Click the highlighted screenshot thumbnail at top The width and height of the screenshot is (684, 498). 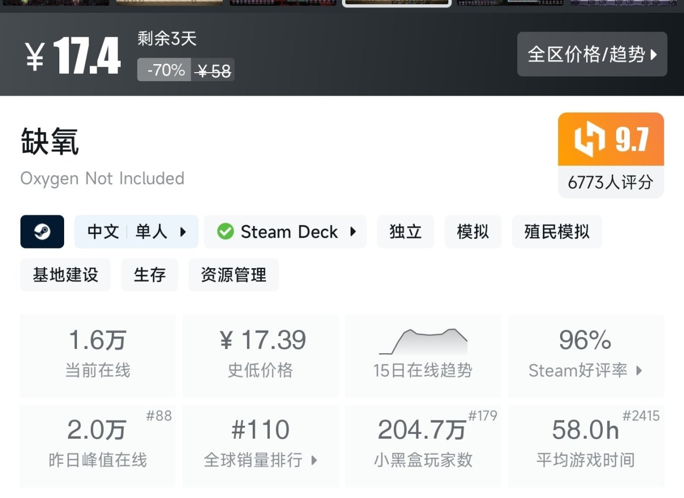point(397,3)
